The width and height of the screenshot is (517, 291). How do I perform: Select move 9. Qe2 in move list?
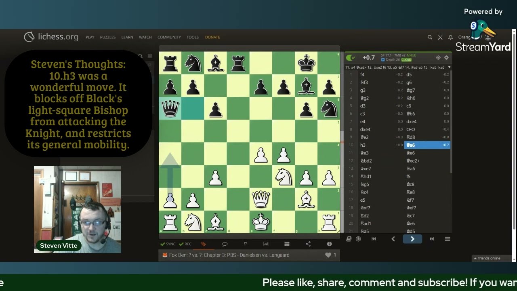pyautogui.click(x=381, y=137)
